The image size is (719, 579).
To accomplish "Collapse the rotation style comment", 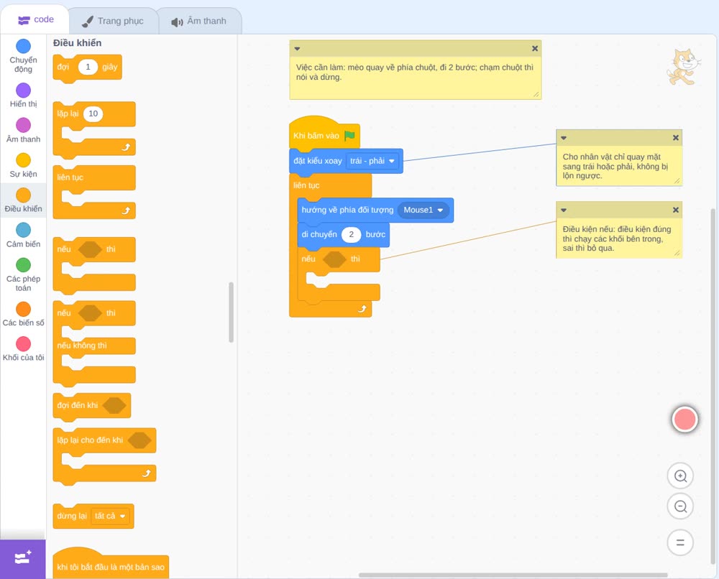I will click(564, 137).
